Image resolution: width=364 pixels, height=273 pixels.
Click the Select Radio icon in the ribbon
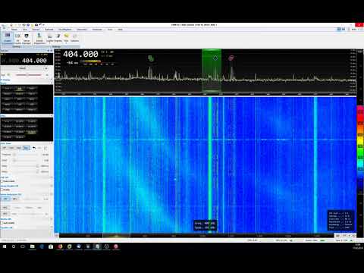tap(39, 38)
